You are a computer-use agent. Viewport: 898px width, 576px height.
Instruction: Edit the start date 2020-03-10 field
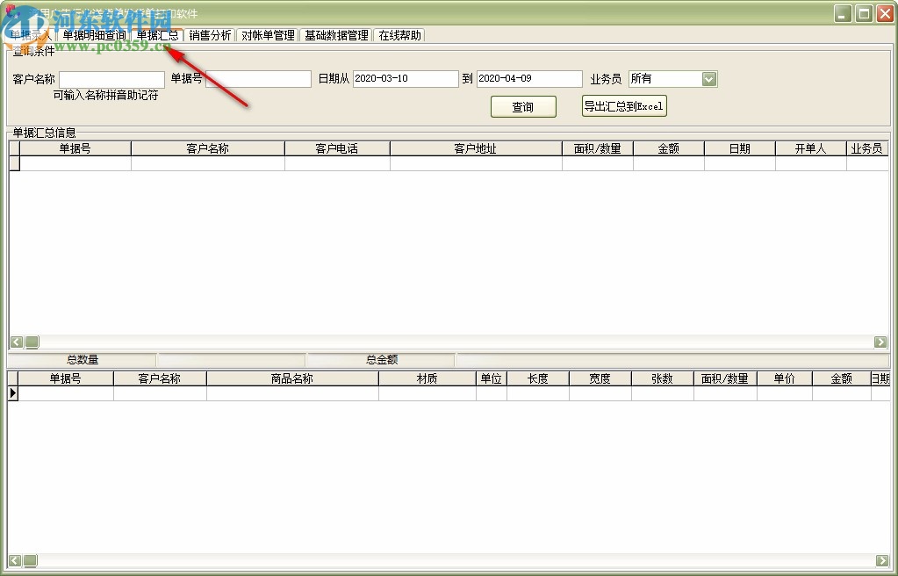pyautogui.click(x=406, y=78)
